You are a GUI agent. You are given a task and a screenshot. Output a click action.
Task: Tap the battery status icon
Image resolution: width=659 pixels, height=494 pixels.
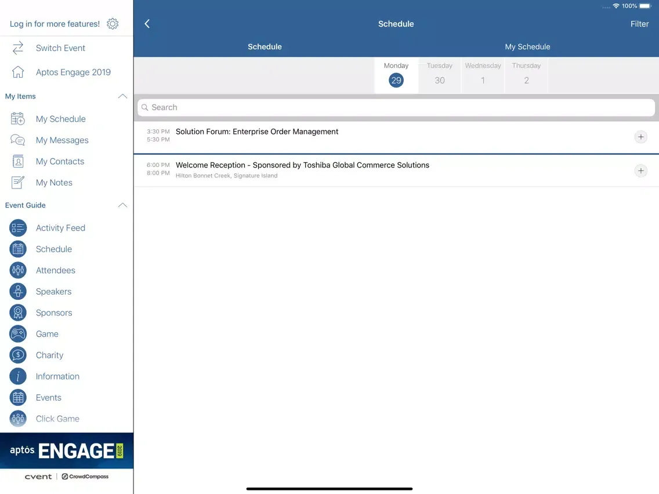tap(645, 6)
